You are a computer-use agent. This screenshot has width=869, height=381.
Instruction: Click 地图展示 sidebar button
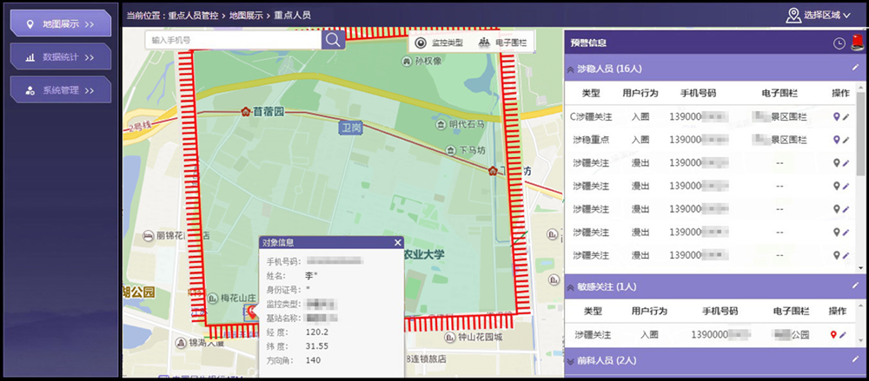60,23
